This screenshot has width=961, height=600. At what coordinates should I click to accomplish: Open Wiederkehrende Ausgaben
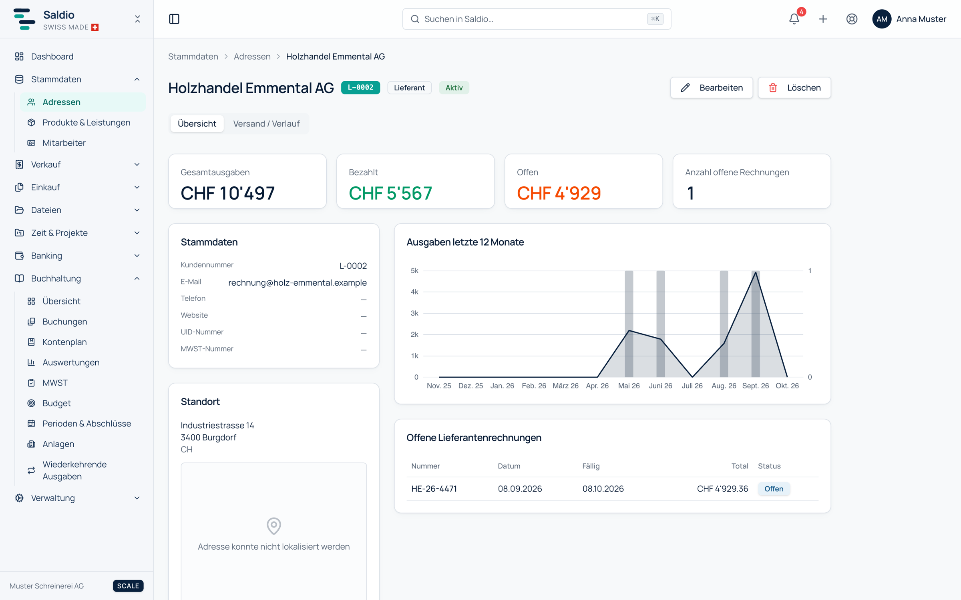pyautogui.click(x=83, y=470)
